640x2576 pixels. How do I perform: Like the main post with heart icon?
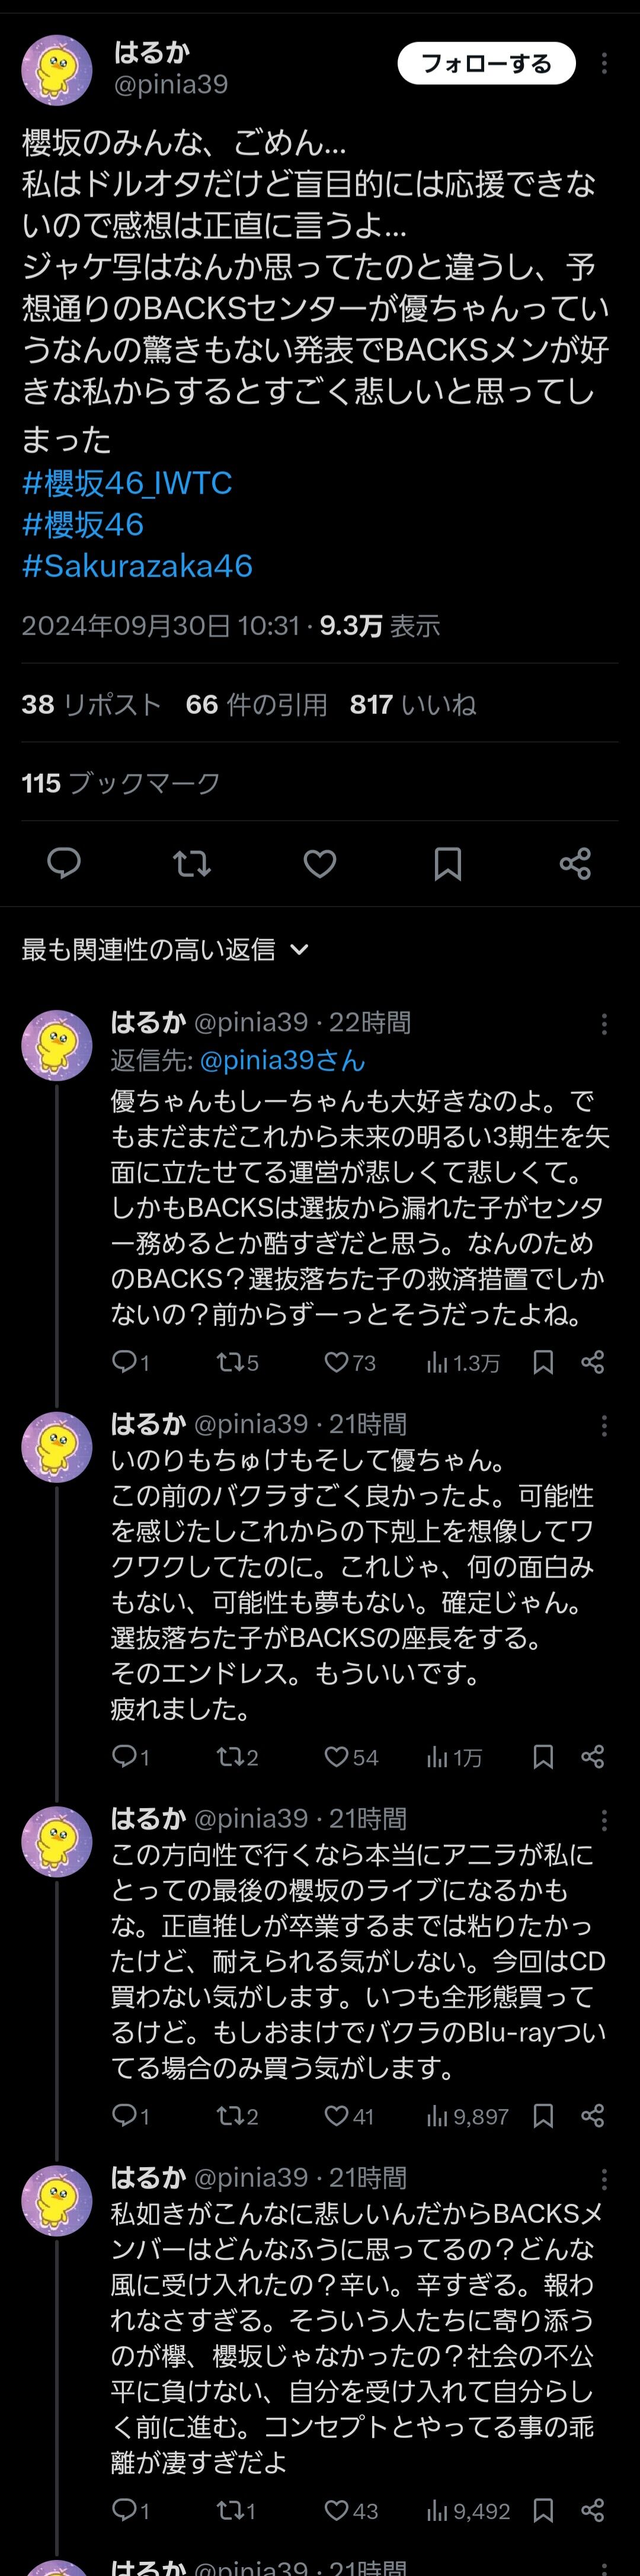(x=320, y=863)
